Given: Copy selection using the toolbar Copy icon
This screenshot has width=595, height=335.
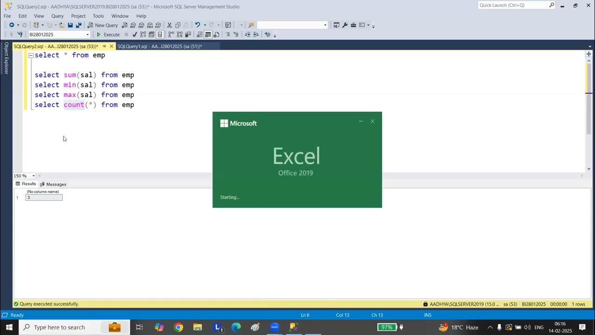Looking at the screenshot, I should [x=178, y=25].
